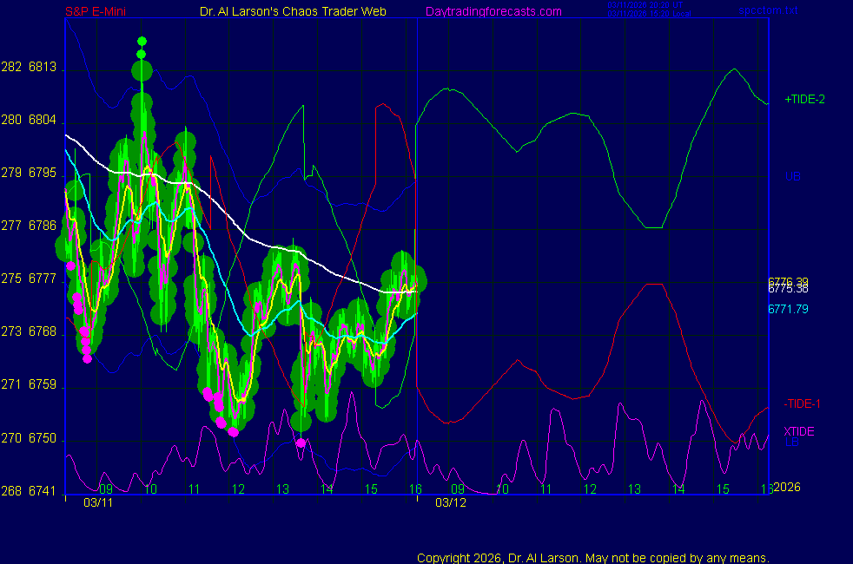Click the +TIDE-2 legend label
The height and width of the screenshot is (564, 853).
tap(804, 100)
